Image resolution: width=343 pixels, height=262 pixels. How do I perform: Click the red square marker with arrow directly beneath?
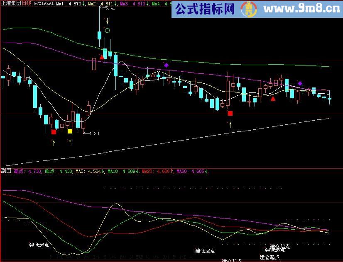click(230, 113)
